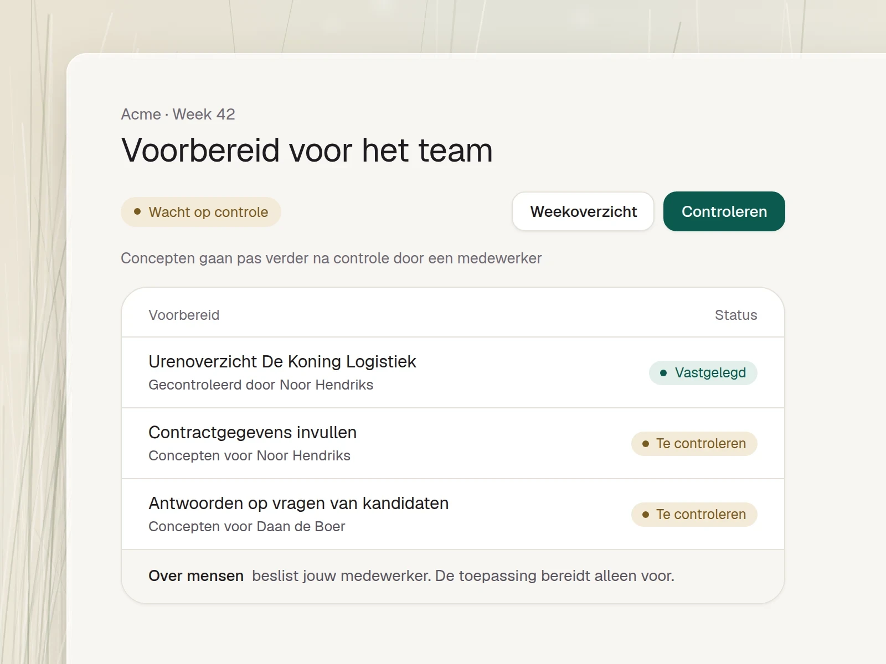Click the 'Vastgelegd' status badge
The height and width of the screenshot is (664, 886).
pyautogui.click(x=703, y=372)
